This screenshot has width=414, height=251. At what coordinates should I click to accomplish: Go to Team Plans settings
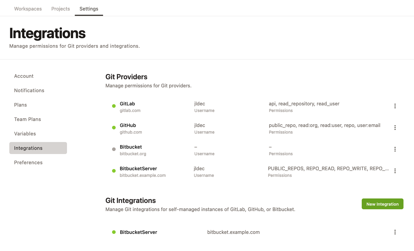click(27, 119)
